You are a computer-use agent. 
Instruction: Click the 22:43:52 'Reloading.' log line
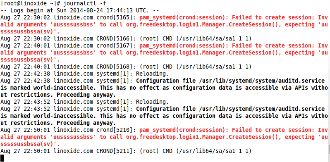pyautogui.click(x=85, y=102)
